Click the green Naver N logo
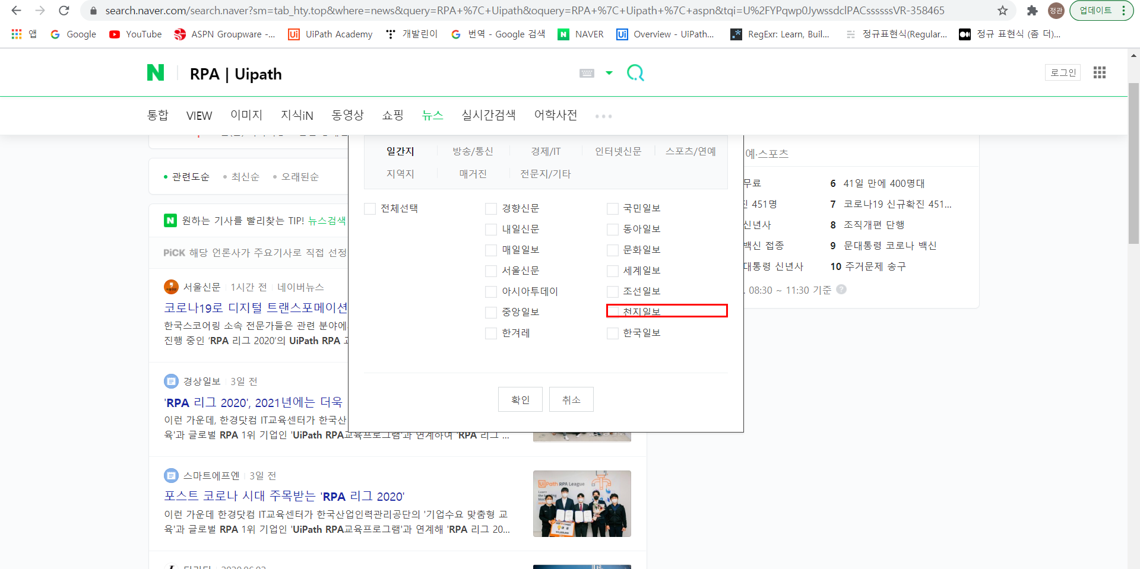 pos(156,72)
